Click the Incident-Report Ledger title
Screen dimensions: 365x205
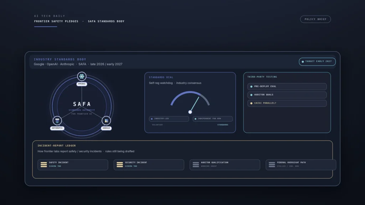pyautogui.click(x=57, y=146)
